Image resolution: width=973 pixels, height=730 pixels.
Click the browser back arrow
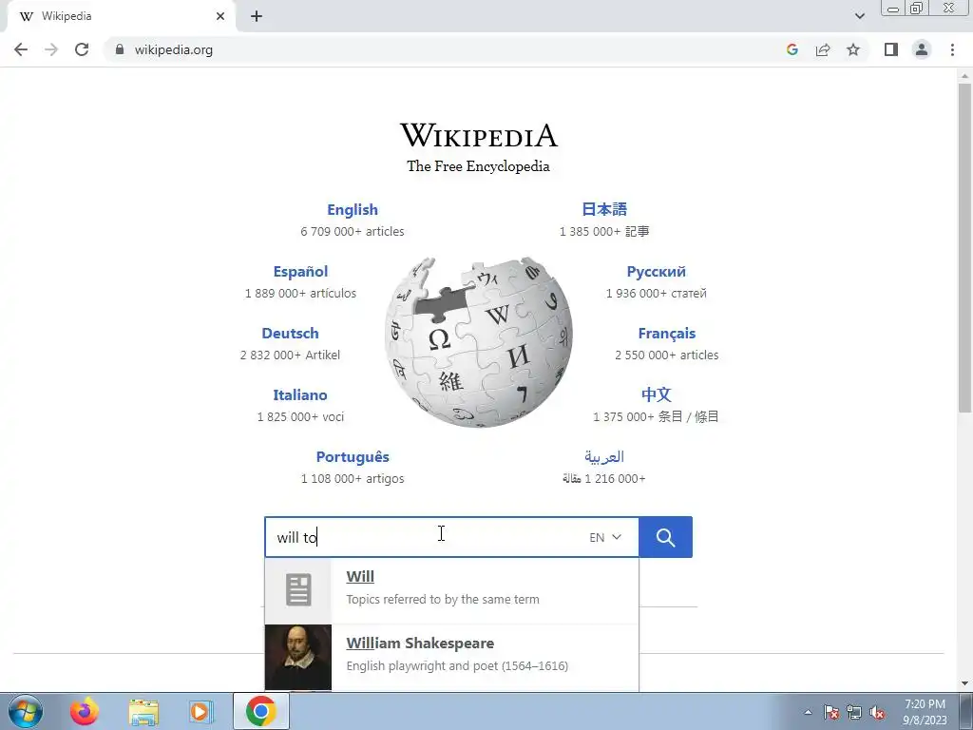21,49
